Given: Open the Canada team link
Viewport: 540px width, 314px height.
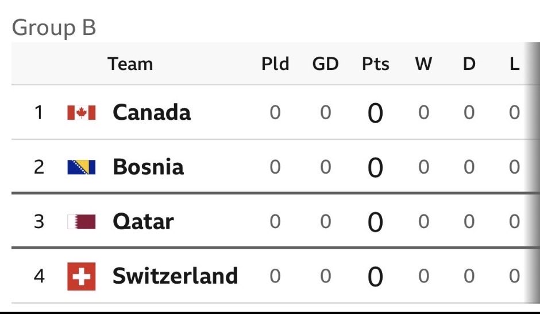Looking at the screenshot, I should [152, 112].
